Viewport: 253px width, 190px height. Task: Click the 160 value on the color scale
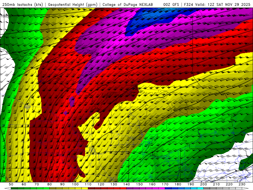tap(152, 184)
